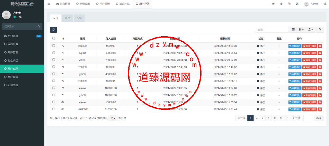Image resolution: width=329 pixels, height=146 pixels.
Task: Tick the select-all checkbox in header
Action: coord(54,38)
